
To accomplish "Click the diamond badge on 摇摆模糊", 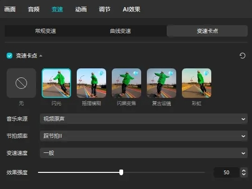I will 101,74.
